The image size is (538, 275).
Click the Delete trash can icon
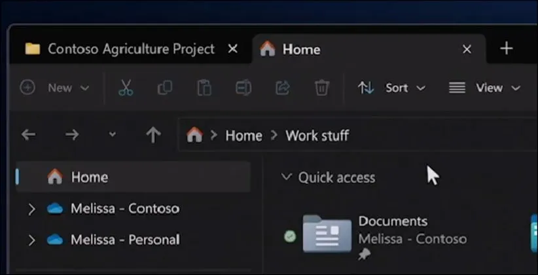tap(321, 88)
